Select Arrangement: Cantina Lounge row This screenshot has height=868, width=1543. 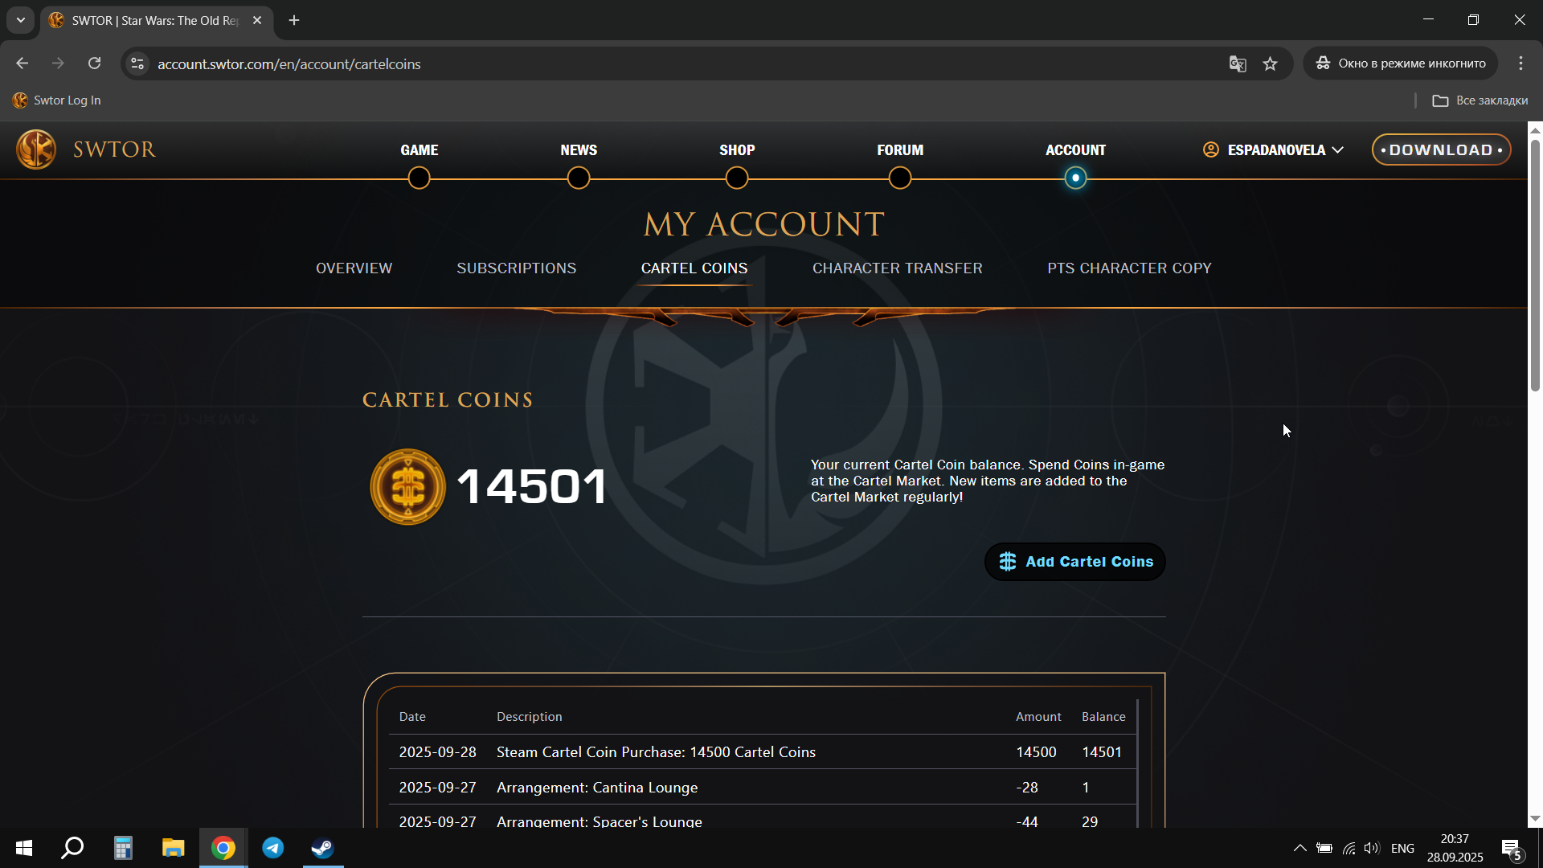763,788
